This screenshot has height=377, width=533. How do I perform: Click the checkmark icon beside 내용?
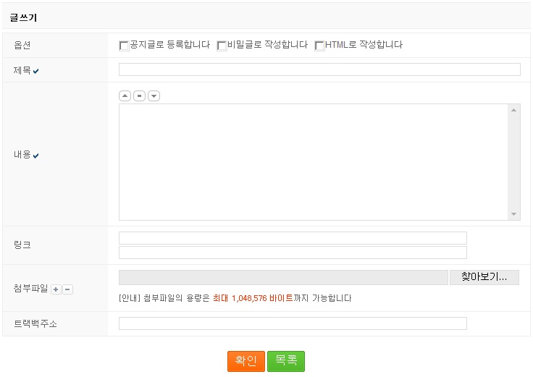[36, 156]
